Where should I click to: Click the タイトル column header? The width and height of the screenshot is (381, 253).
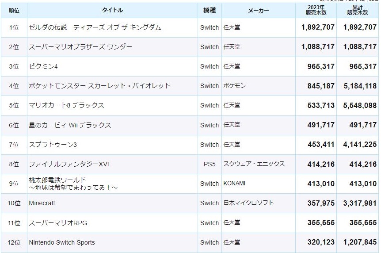coord(113,11)
